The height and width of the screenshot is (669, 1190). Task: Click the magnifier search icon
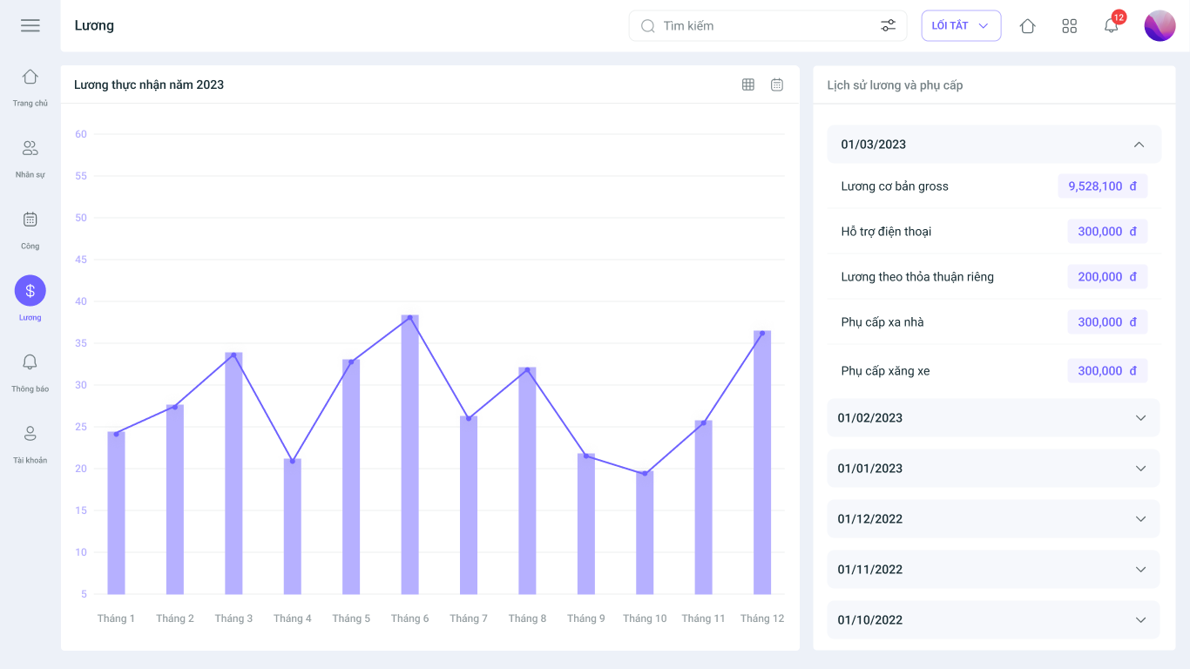pyautogui.click(x=648, y=26)
